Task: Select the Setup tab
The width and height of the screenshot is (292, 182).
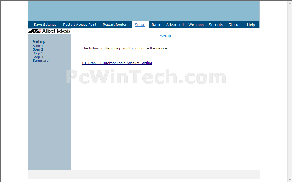Action: point(140,25)
